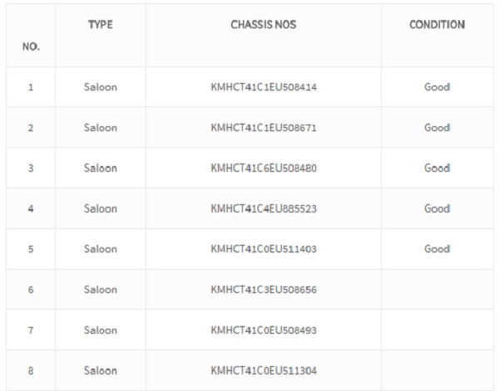Click the NO. column header
The image size is (499, 391).
(31, 46)
